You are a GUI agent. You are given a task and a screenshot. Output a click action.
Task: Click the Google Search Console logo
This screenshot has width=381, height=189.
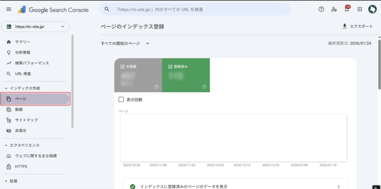(53, 10)
